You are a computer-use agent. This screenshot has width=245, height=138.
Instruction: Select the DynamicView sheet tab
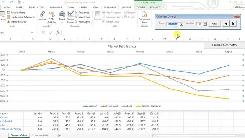pyautogui.click(x=19, y=135)
